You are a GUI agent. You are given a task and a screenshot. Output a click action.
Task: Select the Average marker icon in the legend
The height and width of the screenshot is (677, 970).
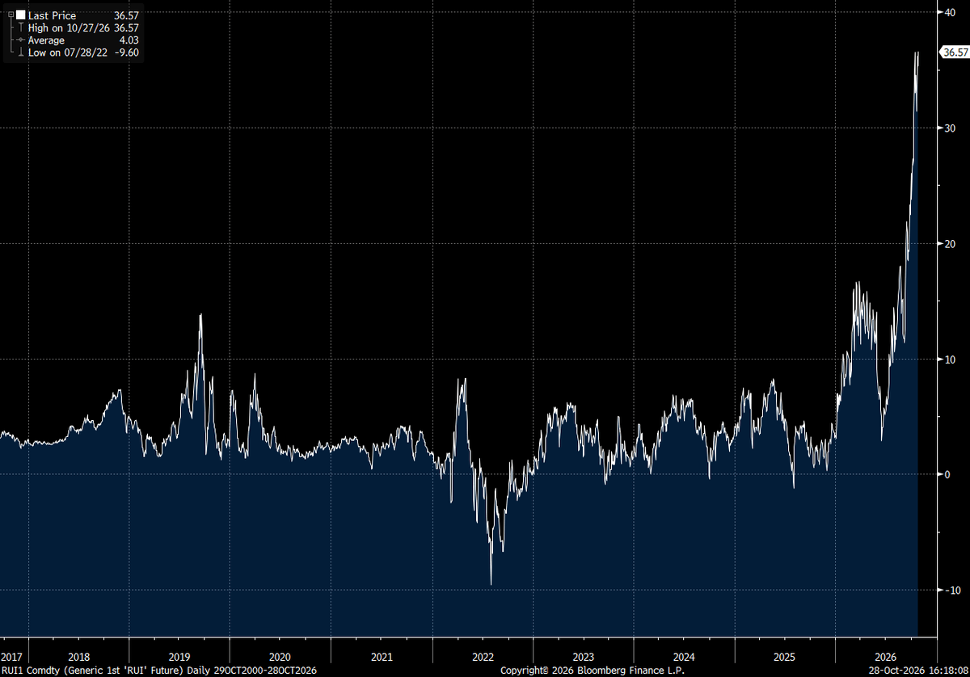pos(20,40)
